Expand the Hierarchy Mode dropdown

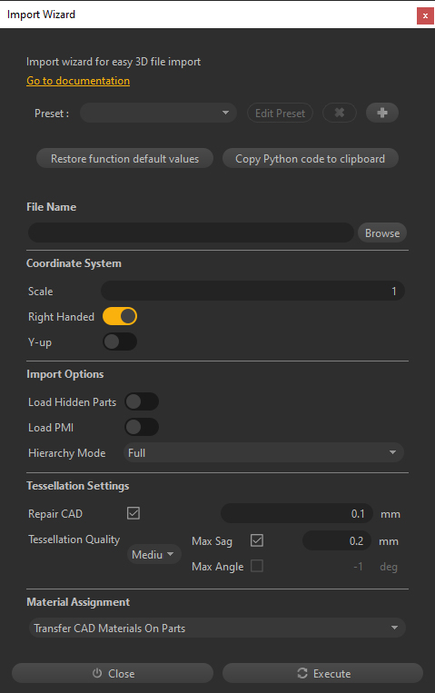(263, 452)
